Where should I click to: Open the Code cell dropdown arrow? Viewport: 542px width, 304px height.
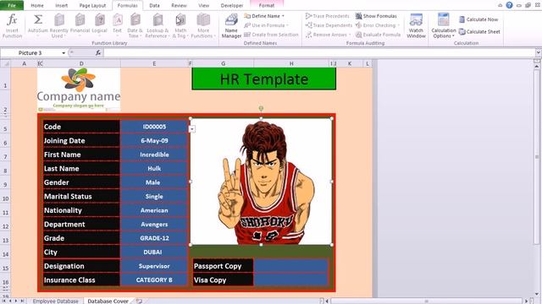pos(192,129)
